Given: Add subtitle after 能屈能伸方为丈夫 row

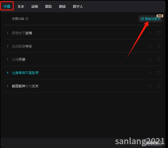Looking at the screenshot, I should pos(150,86).
